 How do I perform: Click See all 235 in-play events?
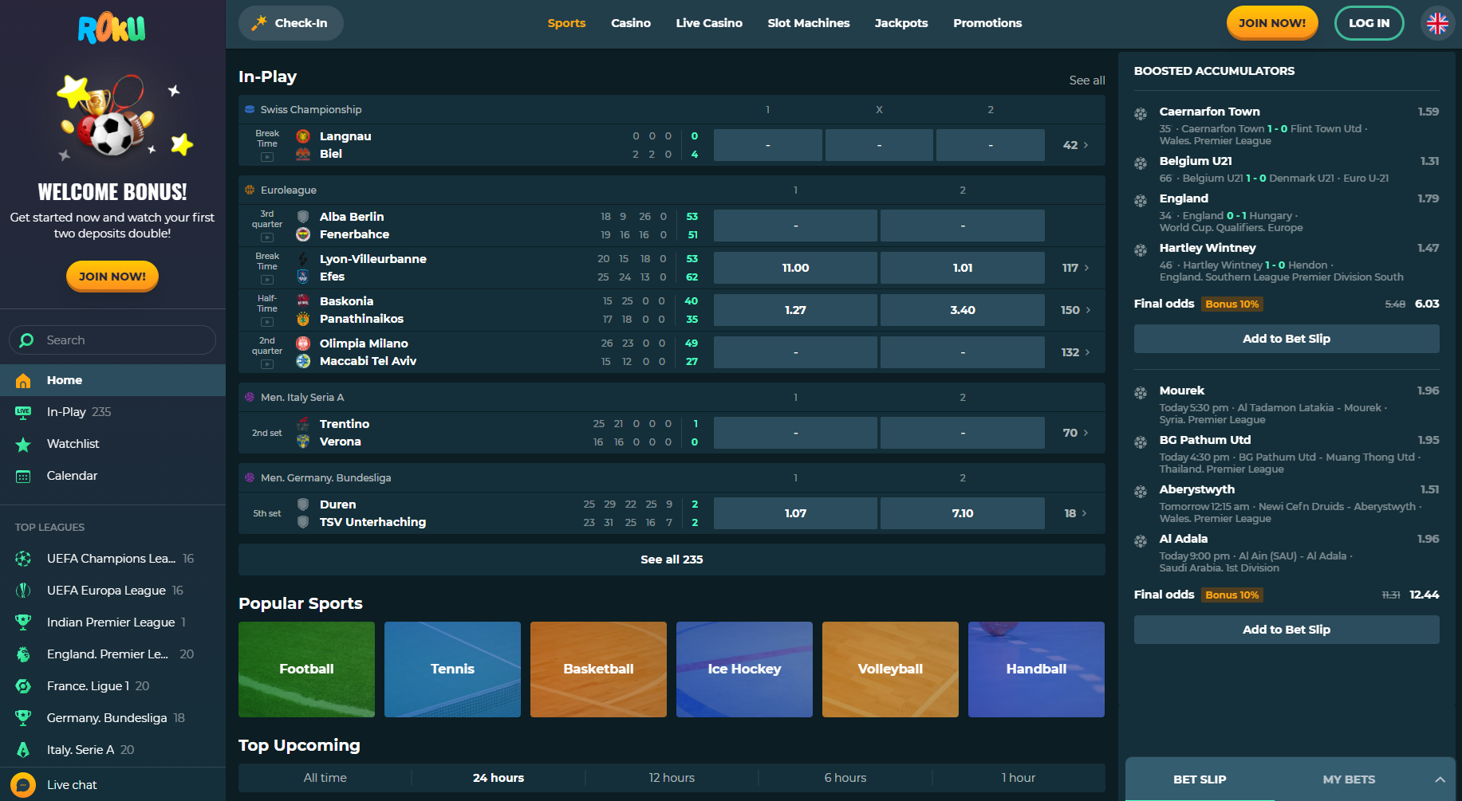coord(672,560)
